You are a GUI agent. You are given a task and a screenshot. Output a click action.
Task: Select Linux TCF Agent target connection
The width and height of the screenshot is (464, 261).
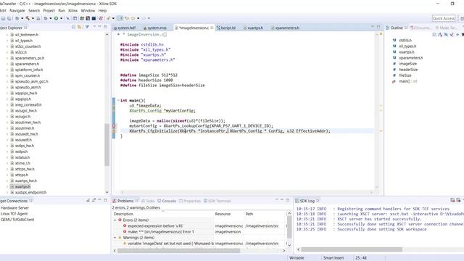pyautogui.click(x=14, y=214)
